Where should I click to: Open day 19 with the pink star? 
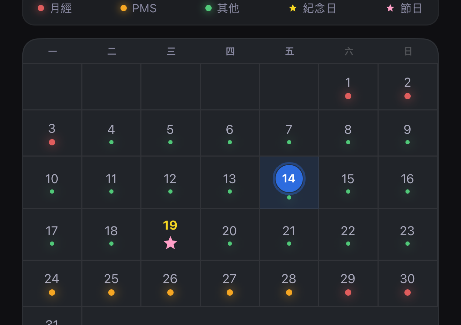(x=170, y=234)
